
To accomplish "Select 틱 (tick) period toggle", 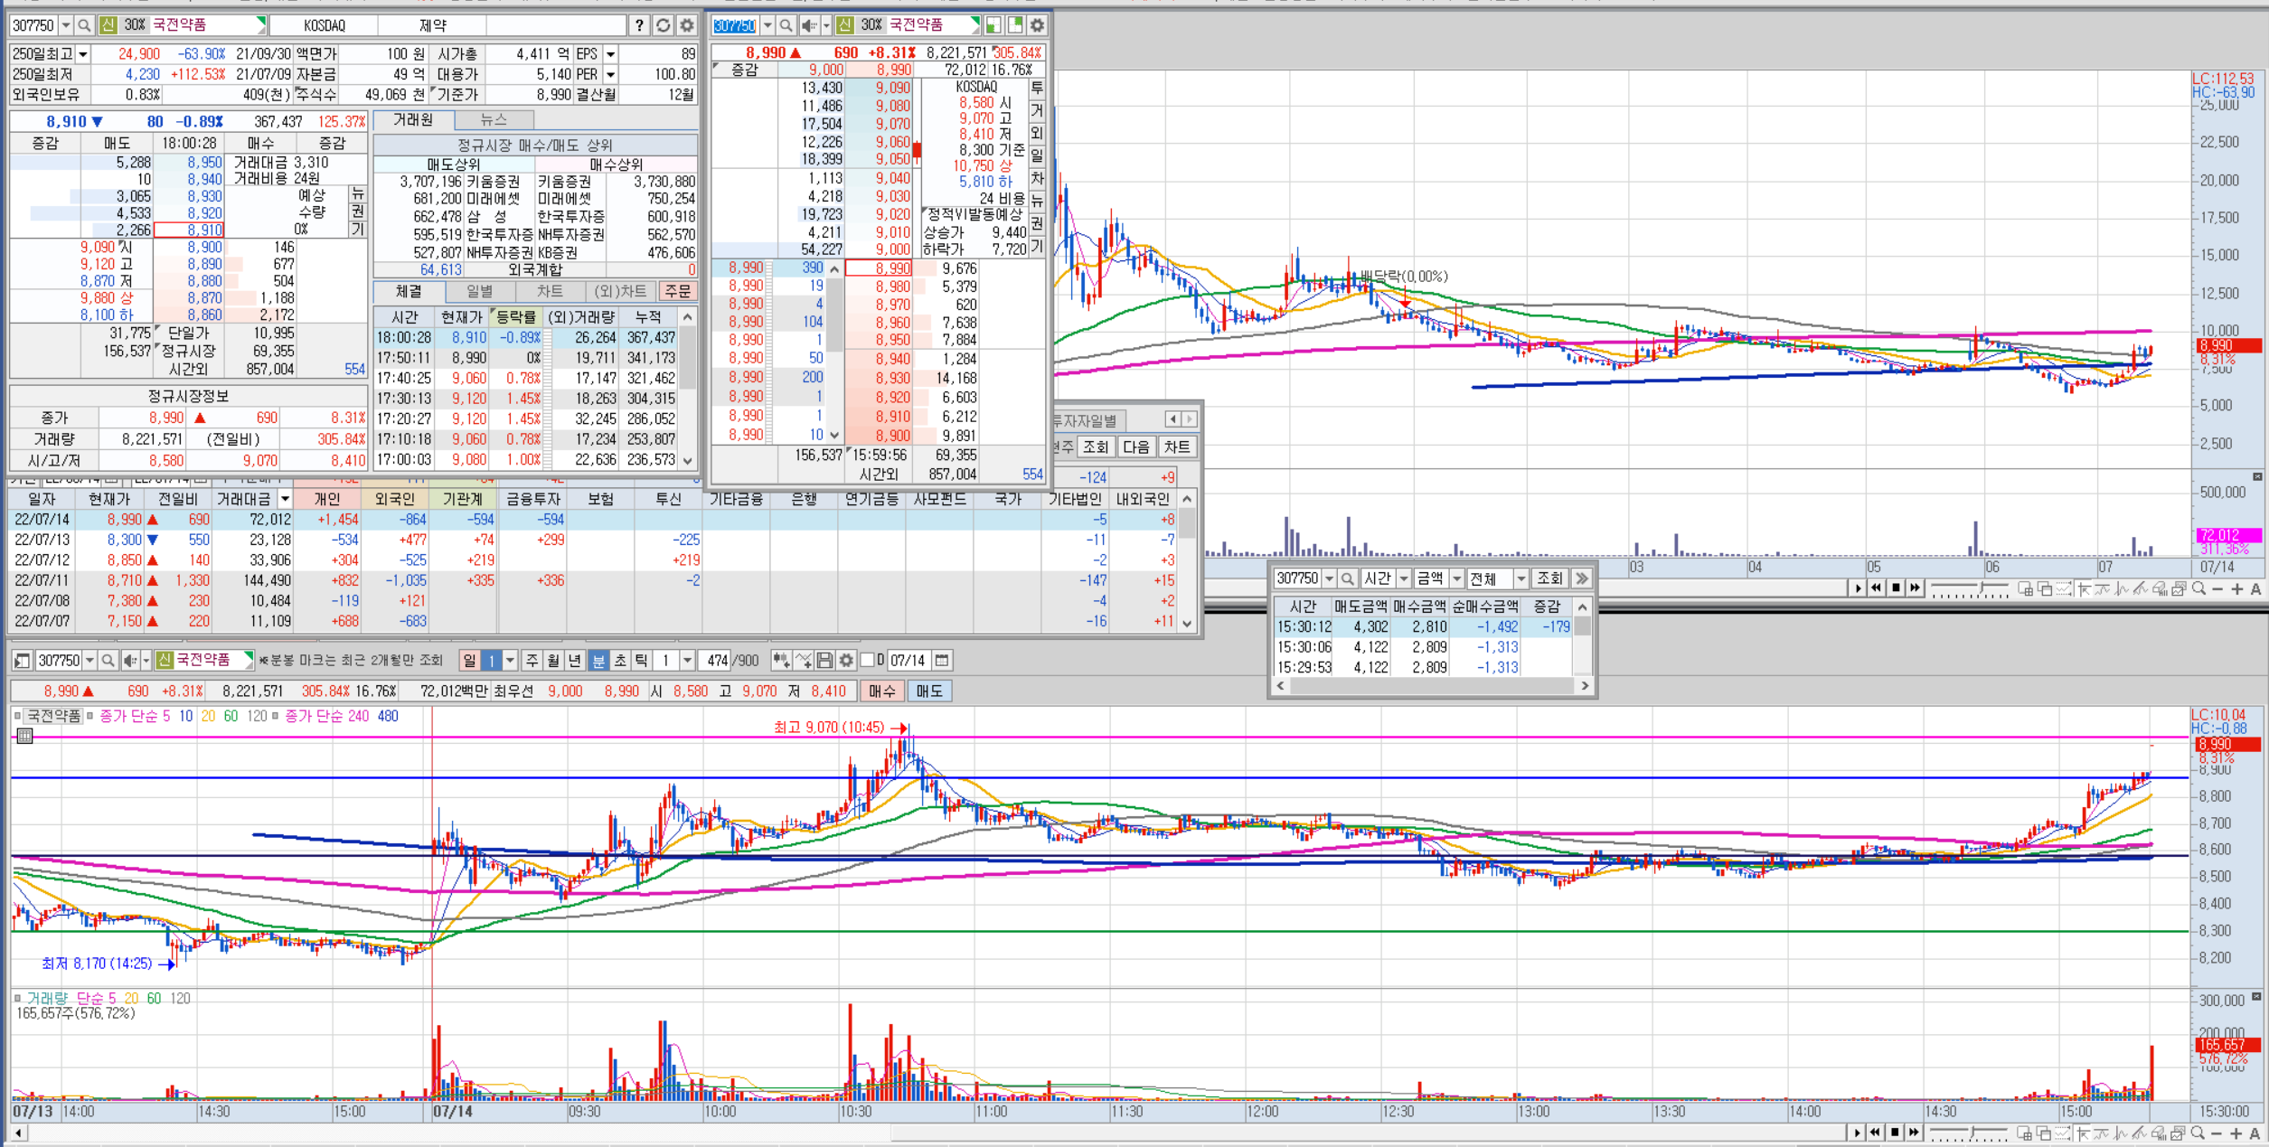I will (x=641, y=661).
